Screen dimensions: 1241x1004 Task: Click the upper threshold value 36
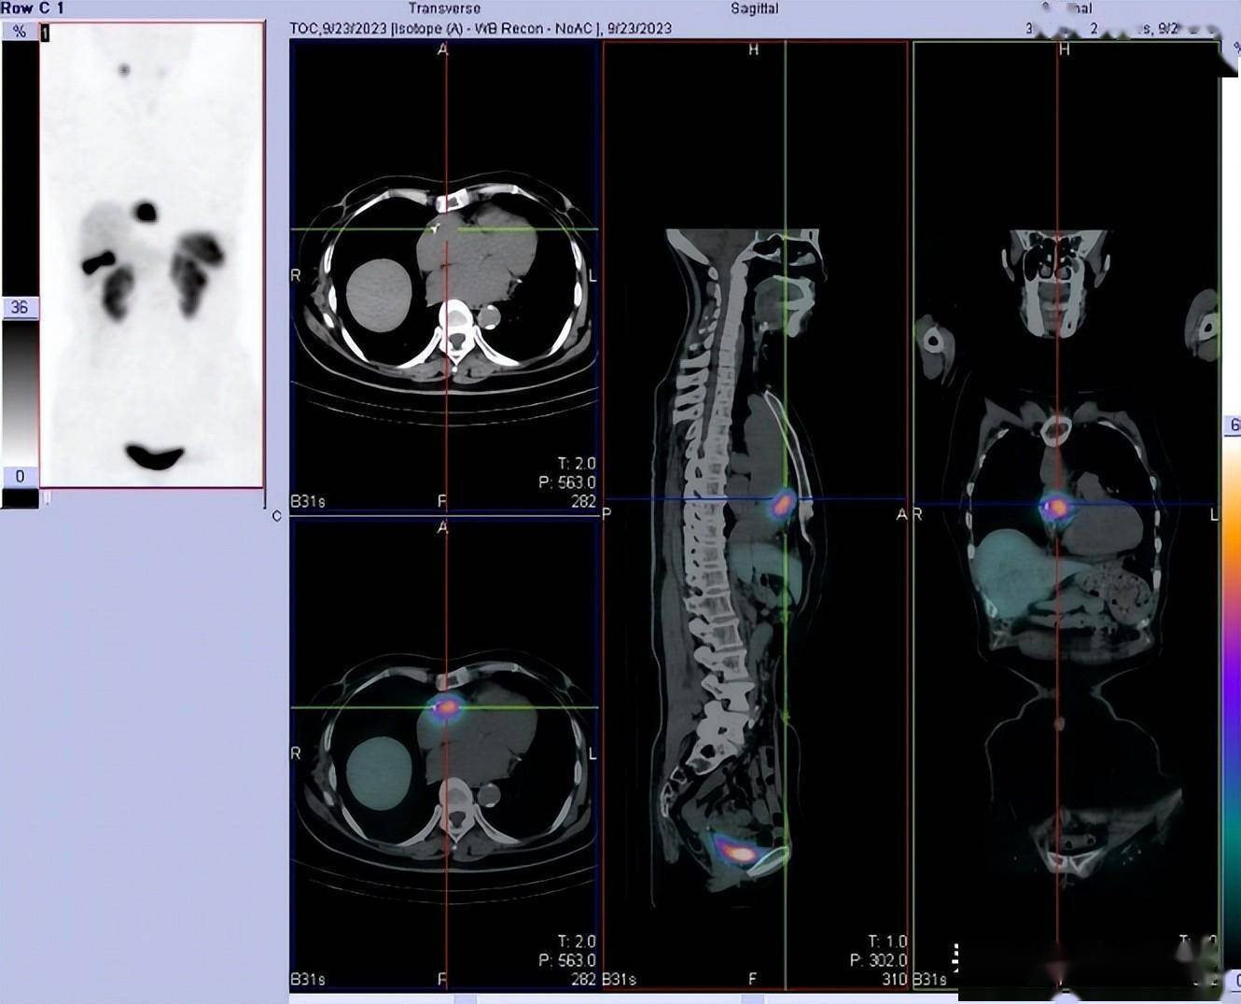(20, 307)
